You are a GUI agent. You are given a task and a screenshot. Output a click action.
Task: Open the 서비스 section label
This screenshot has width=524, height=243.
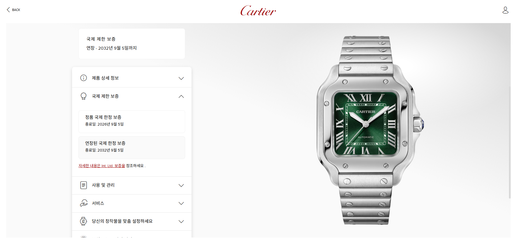coord(98,203)
